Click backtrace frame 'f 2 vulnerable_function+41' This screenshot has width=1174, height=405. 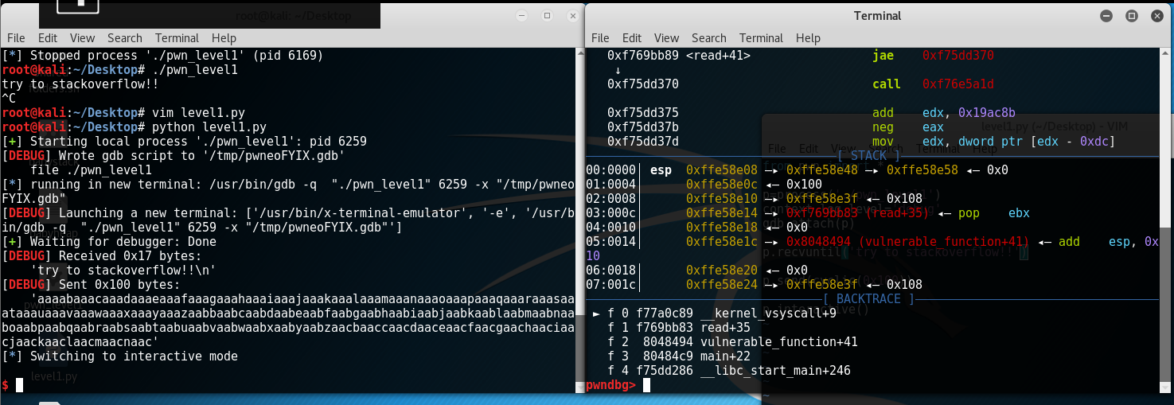[x=732, y=342]
